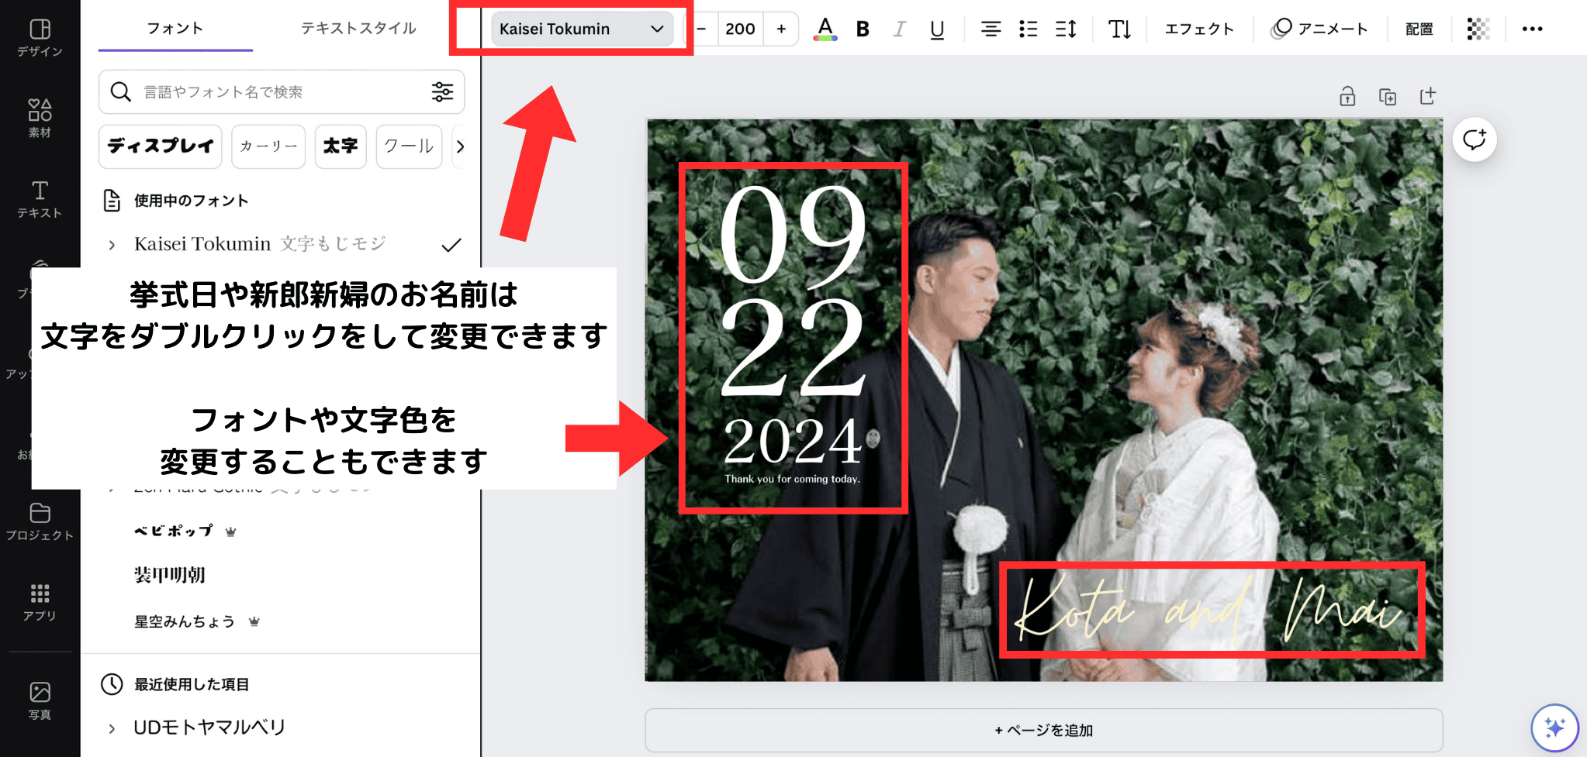
Task: Duplicate page using the copy icon
Action: 1387,96
